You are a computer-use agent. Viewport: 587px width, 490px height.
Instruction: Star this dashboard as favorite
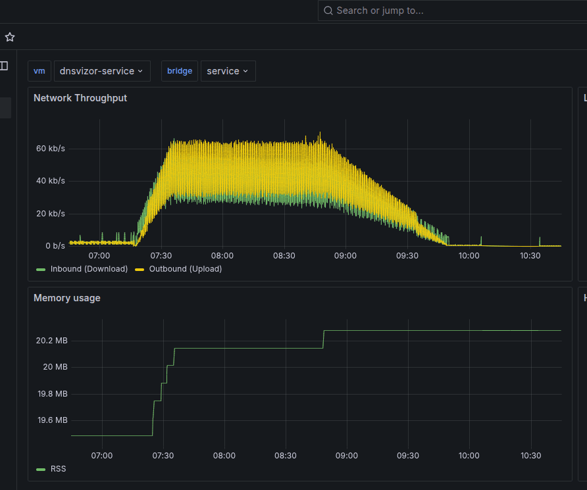[x=10, y=37]
